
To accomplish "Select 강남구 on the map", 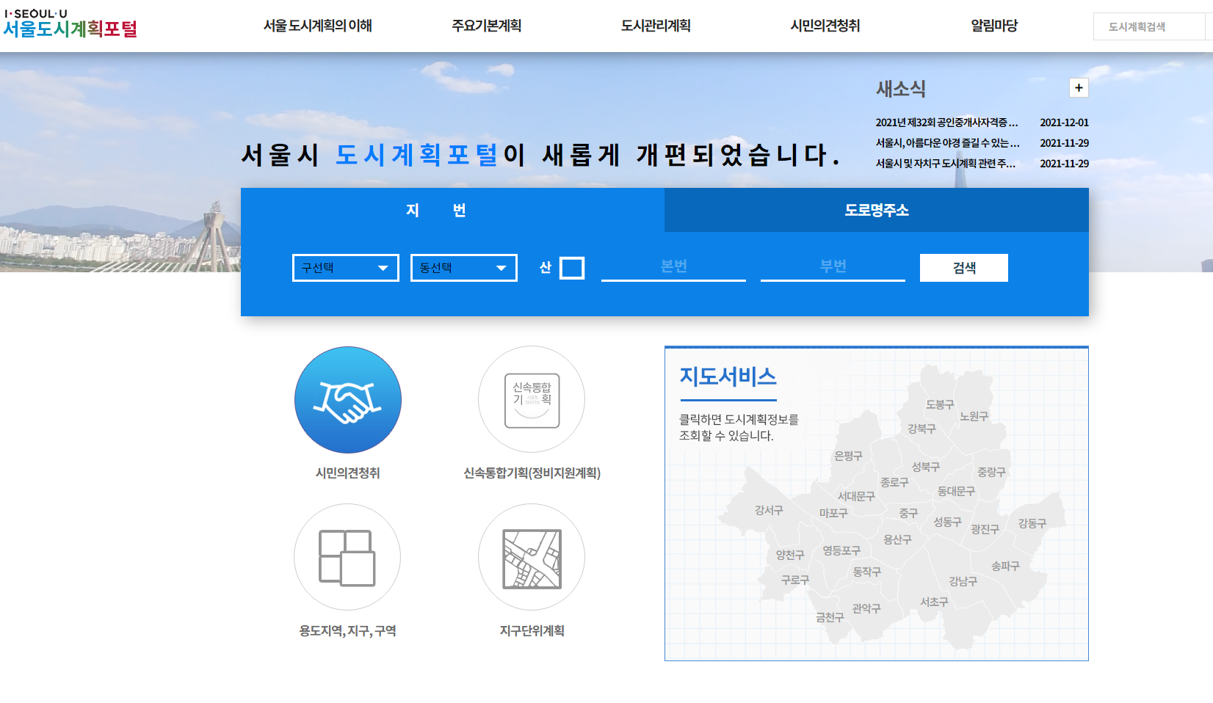I will point(963,581).
